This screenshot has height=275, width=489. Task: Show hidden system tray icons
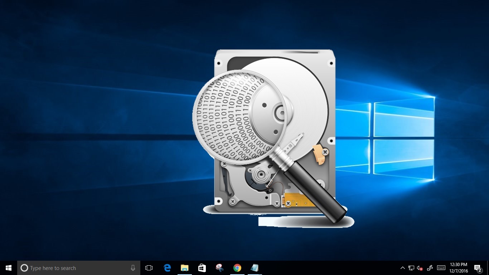coord(403,268)
